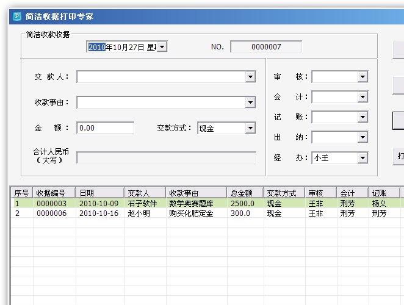Viewport: 404px width, 305px height.
Task: Expand the 交款人 combo box
Action: (x=250, y=77)
